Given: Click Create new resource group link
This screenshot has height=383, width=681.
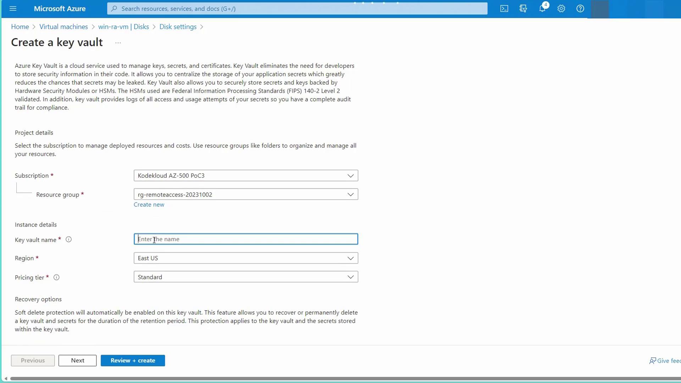Looking at the screenshot, I should point(149,205).
